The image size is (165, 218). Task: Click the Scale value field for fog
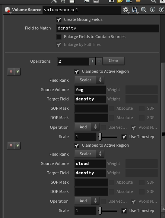click(x=85, y=137)
